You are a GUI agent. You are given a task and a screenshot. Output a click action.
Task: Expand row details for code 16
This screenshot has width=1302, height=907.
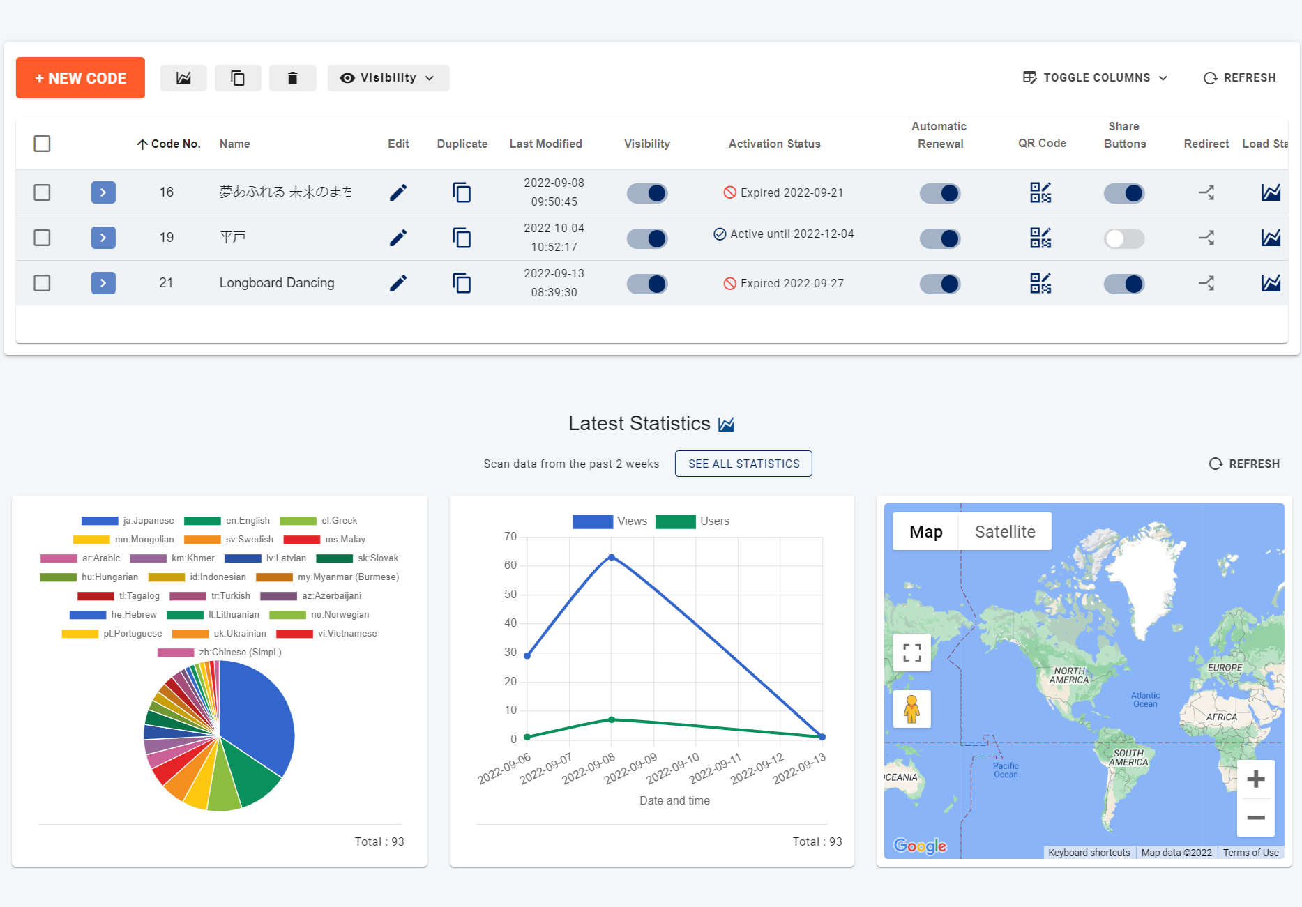point(103,192)
